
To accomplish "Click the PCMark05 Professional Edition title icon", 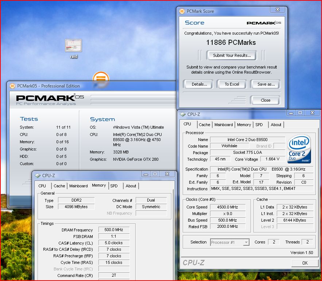I will (12, 86).
